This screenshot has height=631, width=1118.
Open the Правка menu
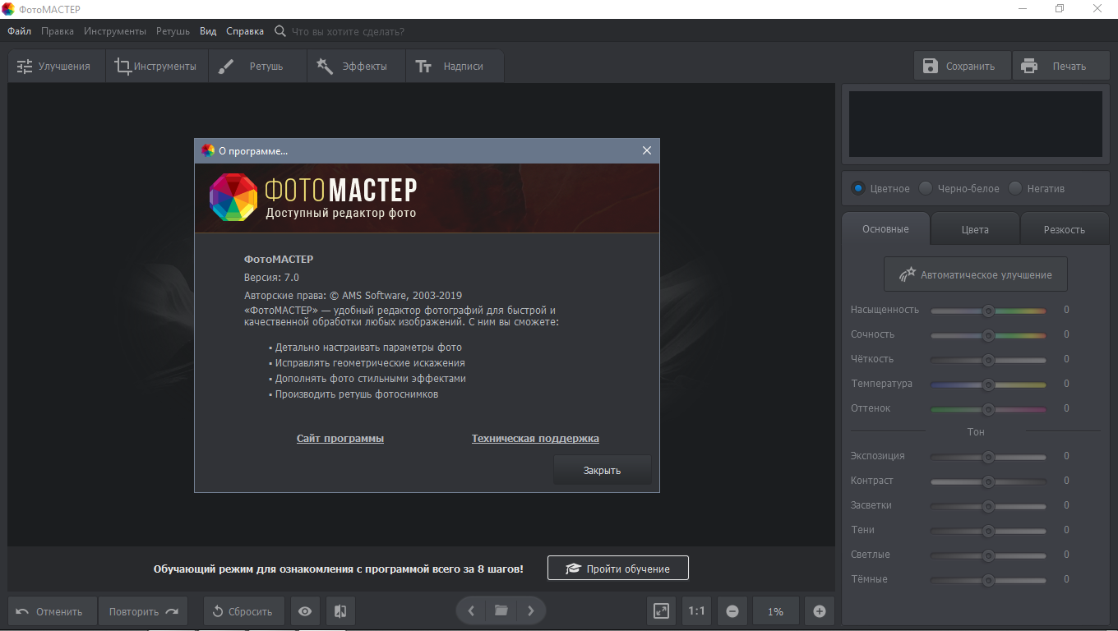58,31
